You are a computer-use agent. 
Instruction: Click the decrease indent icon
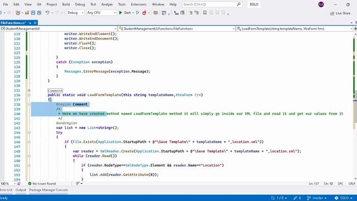[x=176, y=13]
